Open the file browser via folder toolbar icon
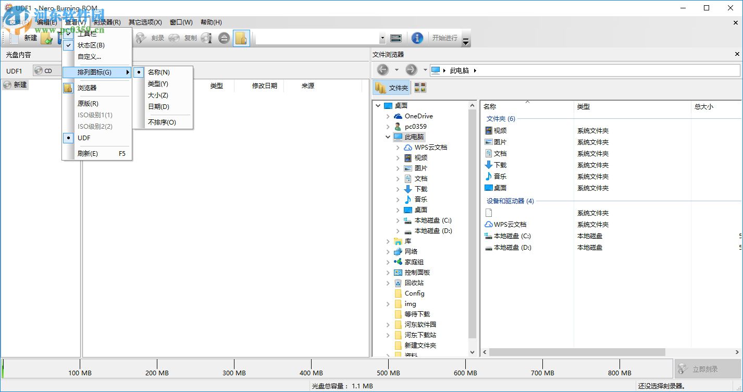This screenshot has width=743, height=392. (241, 38)
